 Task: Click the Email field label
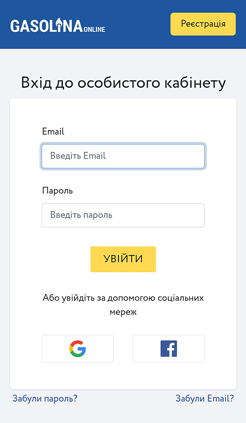(53, 131)
